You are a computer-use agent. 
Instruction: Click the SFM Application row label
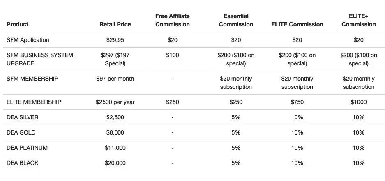pyautogui.click(x=28, y=40)
